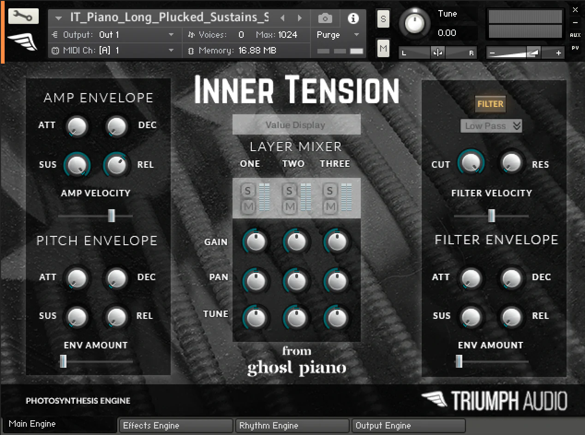Solo layer THREE in the mixer
The height and width of the screenshot is (435, 585).
pyautogui.click(x=330, y=190)
